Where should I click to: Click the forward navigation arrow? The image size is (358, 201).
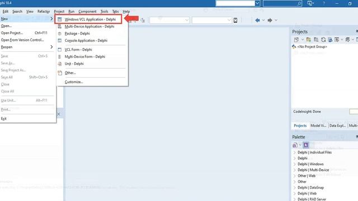pos(270,20)
